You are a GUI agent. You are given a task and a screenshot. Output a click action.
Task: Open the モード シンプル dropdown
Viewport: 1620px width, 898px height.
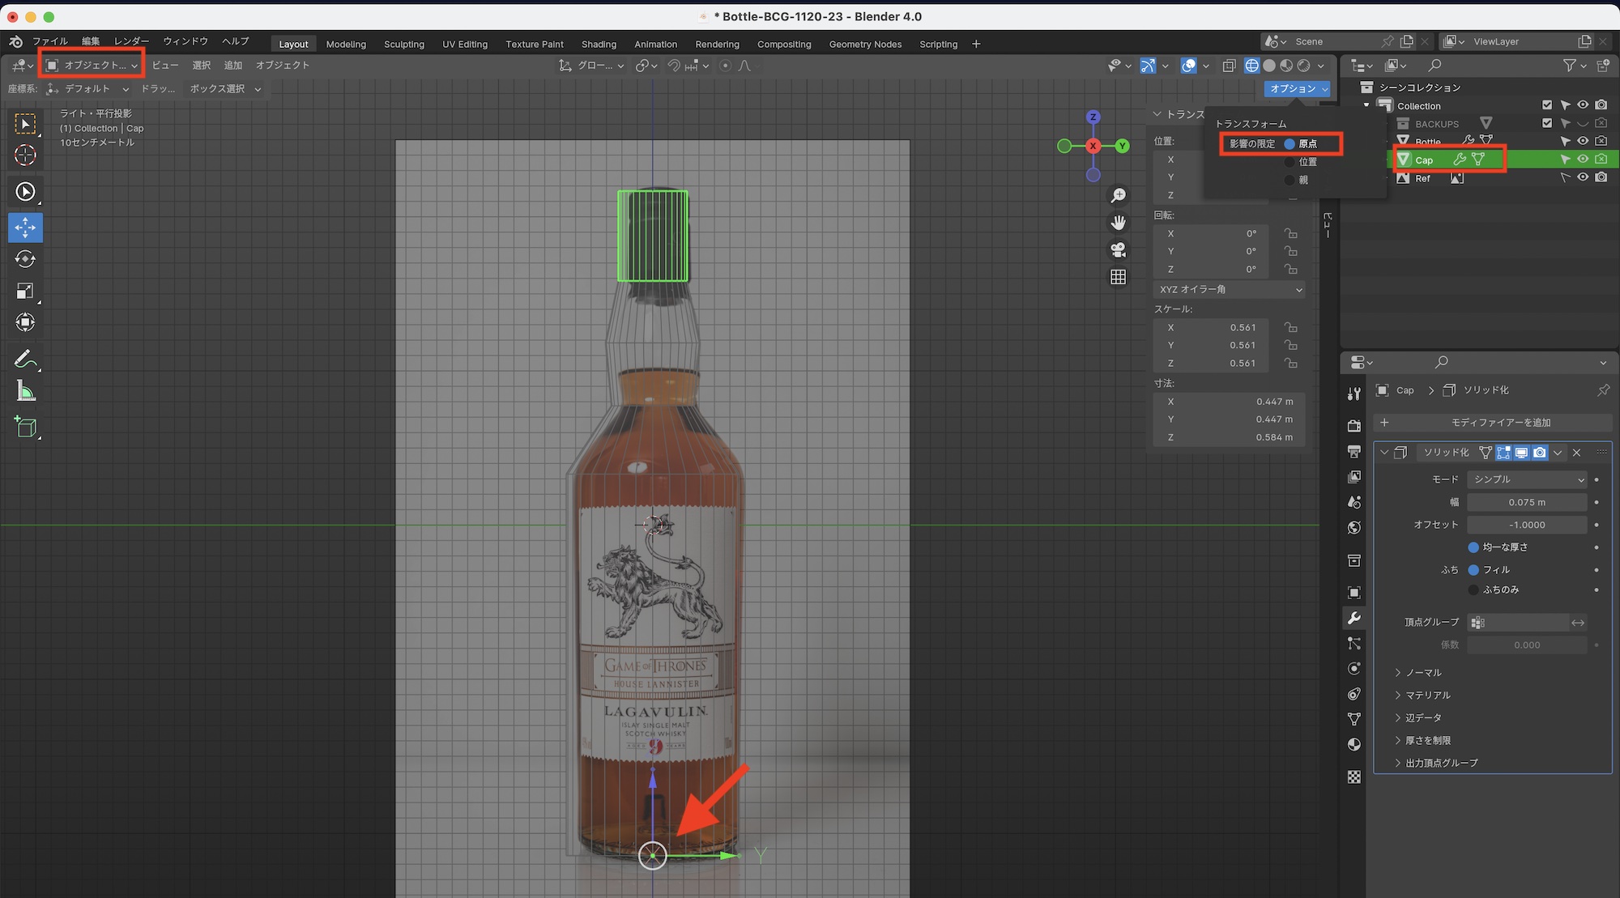1527,479
